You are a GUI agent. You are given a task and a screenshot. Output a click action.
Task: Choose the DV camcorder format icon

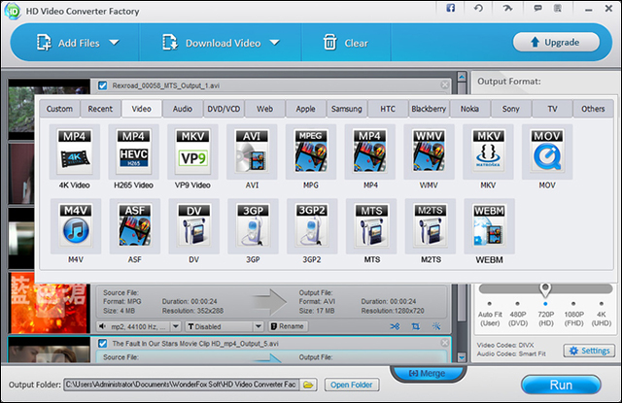(194, 226)
